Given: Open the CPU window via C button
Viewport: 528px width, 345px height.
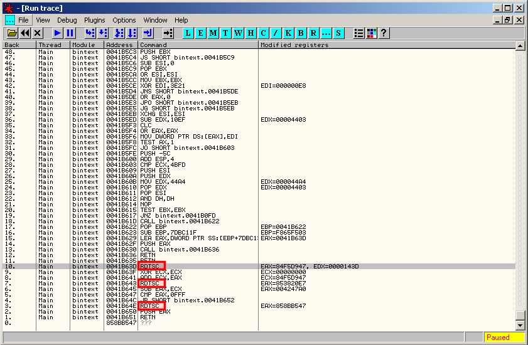Looking at the screenshot, I should pos(264,33).
